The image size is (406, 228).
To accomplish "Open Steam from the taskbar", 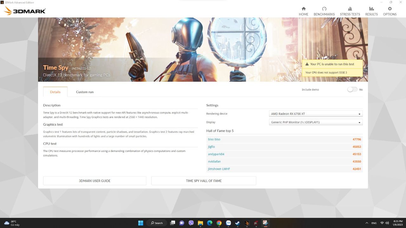I will (x=237, y=223).
